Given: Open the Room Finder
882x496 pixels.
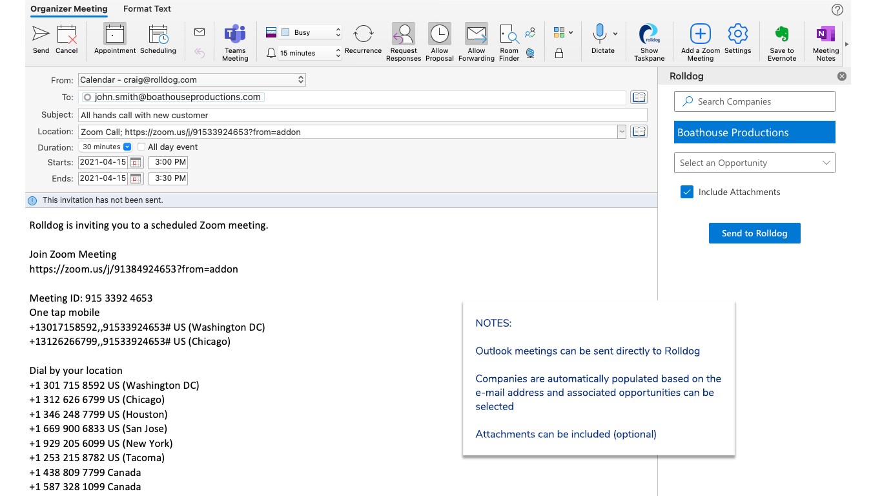Looking at the screenshot, I should [x=509, y=43].
